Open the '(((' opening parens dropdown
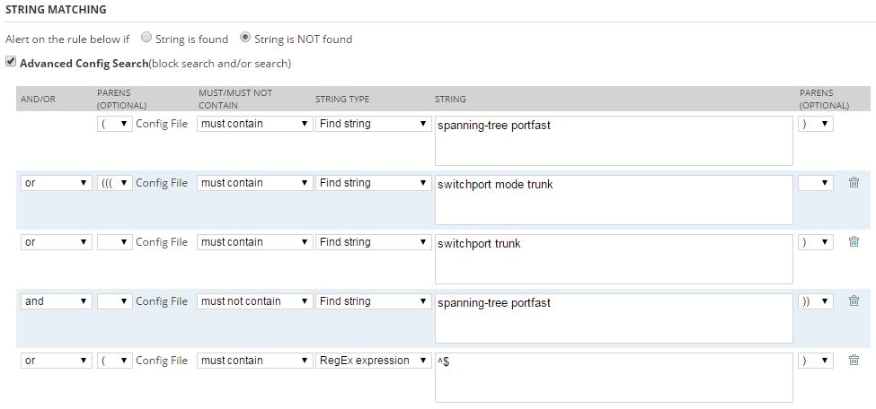The width and height of the screenshot is (876, 409). tap(115, 183)
